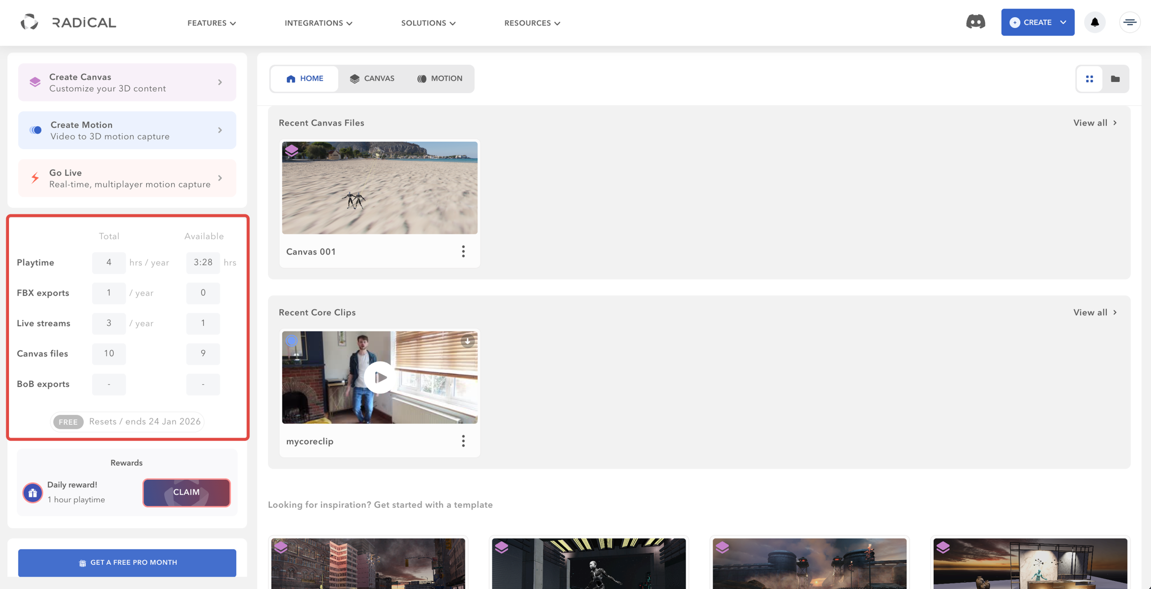Switch to the CANVAS tab
1151x589 pixels.
coord(372,78)
